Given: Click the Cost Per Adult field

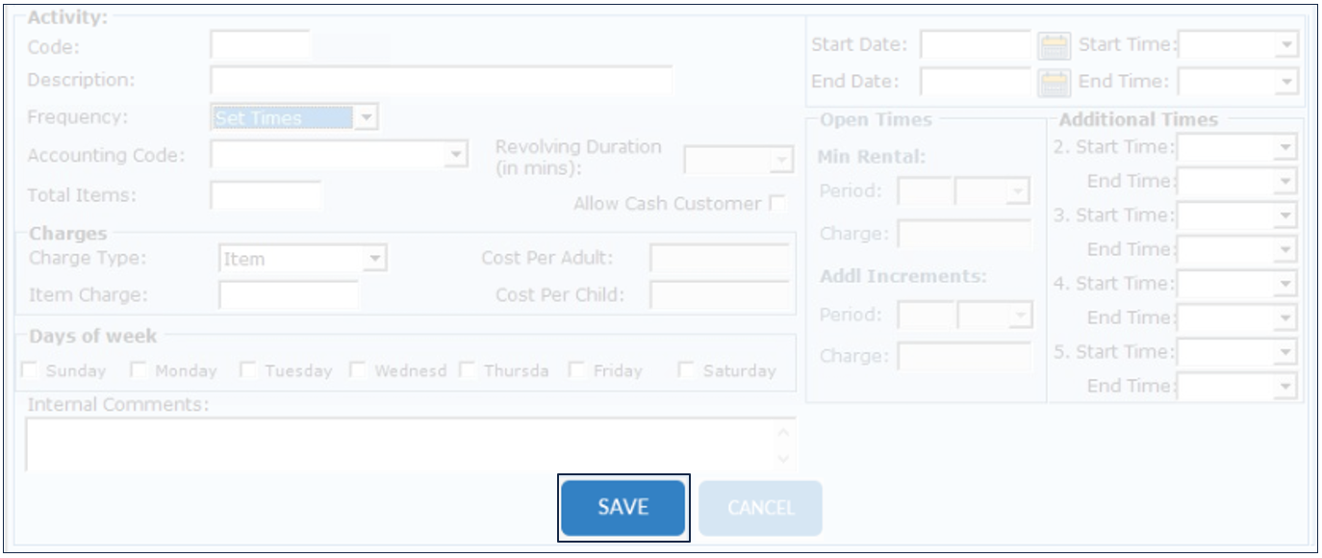Looking at the screenshot, I should coord(720,258).
